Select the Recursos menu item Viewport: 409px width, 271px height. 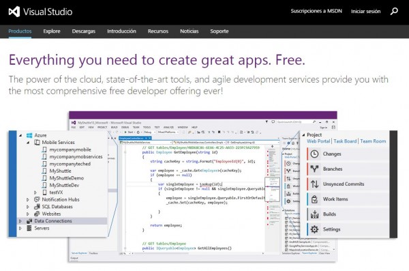[158, 31]
